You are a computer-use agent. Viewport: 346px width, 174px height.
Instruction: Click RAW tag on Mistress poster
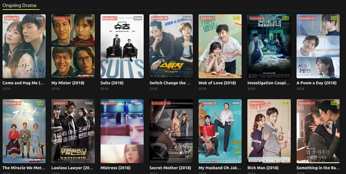tap(138, 103)
